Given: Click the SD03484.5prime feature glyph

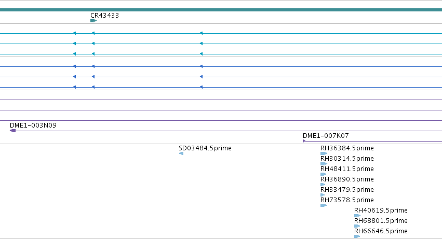Looking at the screenshot, I should coord(181,153).
